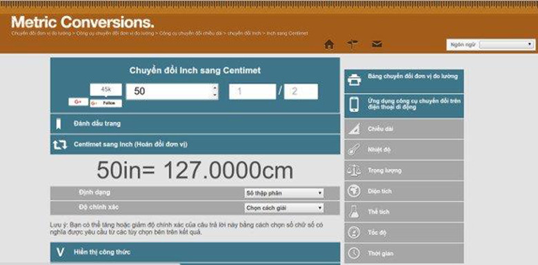Select Tốc độ category
538x265 pixels.
(x=403, y=233)
